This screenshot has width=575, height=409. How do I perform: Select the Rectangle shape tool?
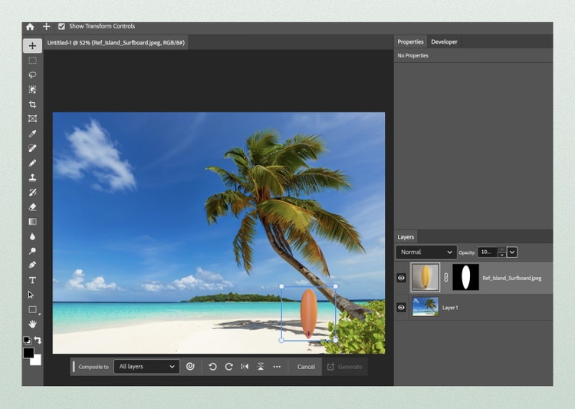(33, 309)
